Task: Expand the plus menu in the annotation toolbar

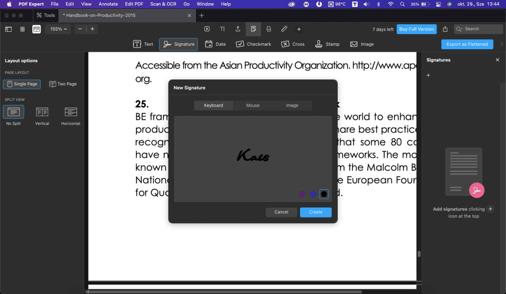Action: (x=299, y=29)
